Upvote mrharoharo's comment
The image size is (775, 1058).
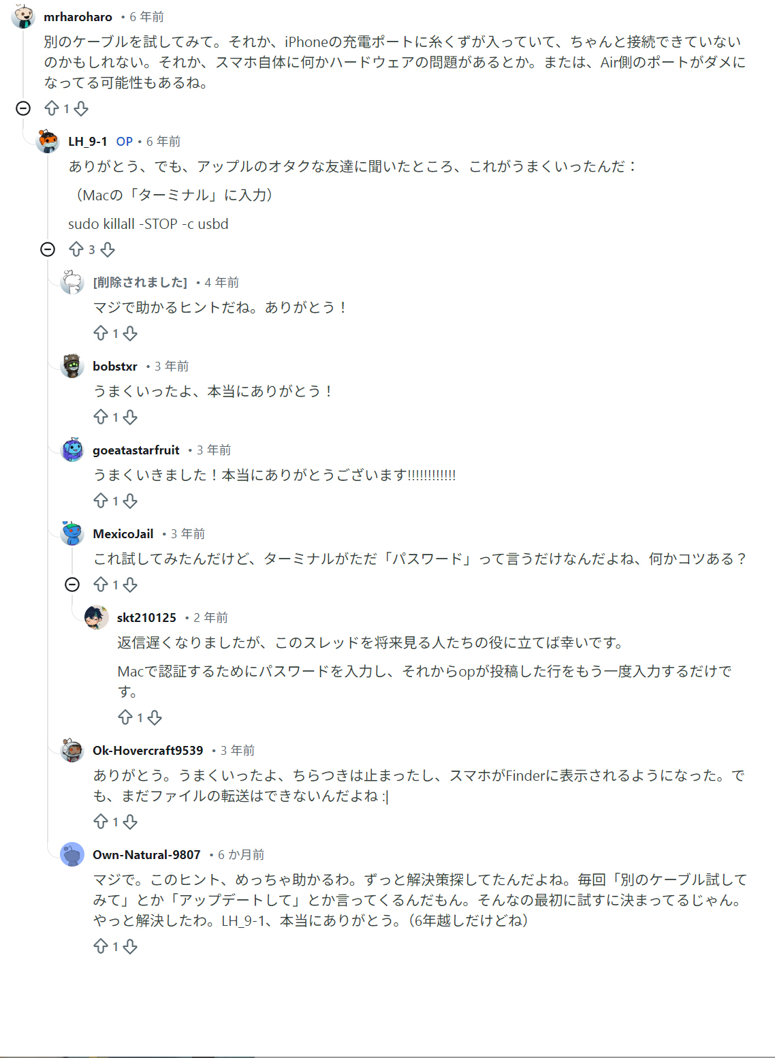(52, 108)
